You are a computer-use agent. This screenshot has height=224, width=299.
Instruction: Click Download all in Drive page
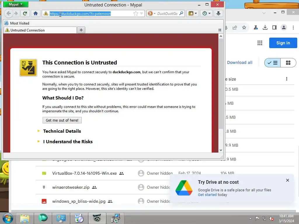point(239,62)
